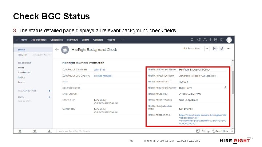Open the announcements megaphone icon
The width and height of the screenshot is (262, 147).
click(x=199, y=40)
